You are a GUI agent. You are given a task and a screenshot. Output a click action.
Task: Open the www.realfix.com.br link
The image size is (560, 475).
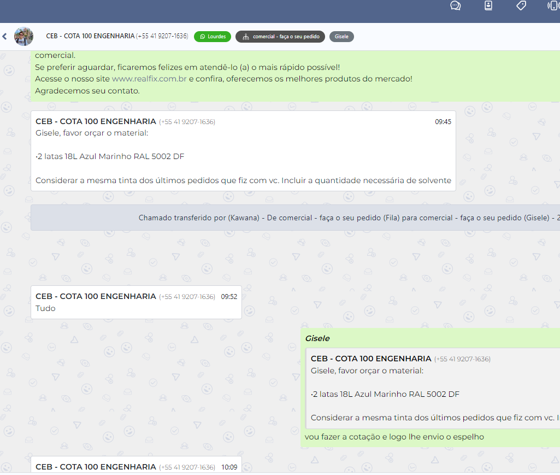coord(149,79)
